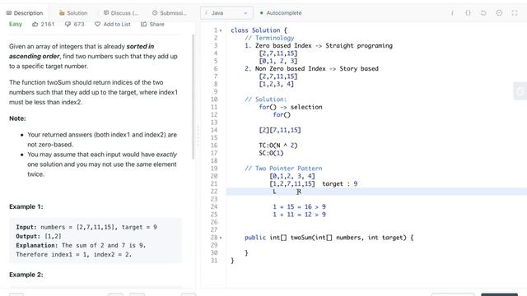Click '2. Non Zero based Index' code line

point(311,68)
